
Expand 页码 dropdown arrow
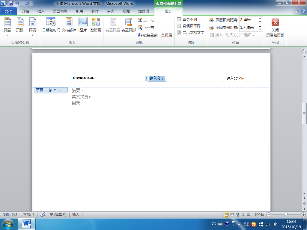point(32,35)
